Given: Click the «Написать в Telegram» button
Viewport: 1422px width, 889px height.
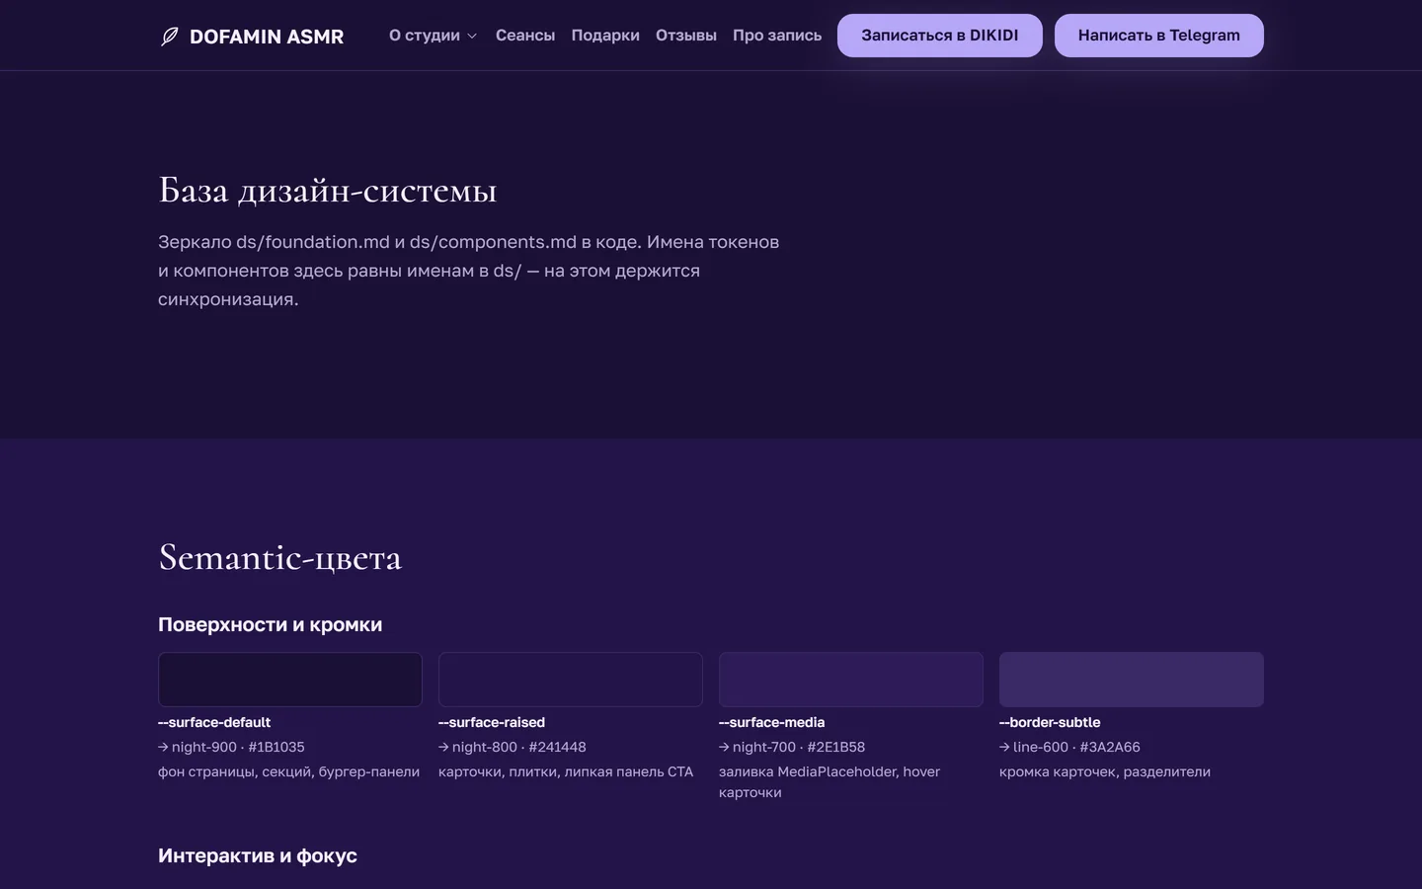Looking at the screenshot, I should point(1159,36).
